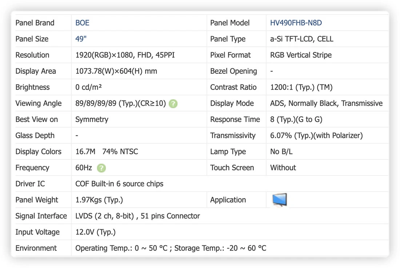Select the '60Hz' value text
Screen dimensions: 400x268
(x=83, y=167)
